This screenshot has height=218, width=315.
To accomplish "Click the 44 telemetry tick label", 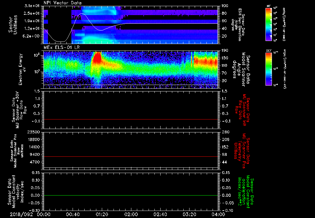I will click(x=224, y=162).
